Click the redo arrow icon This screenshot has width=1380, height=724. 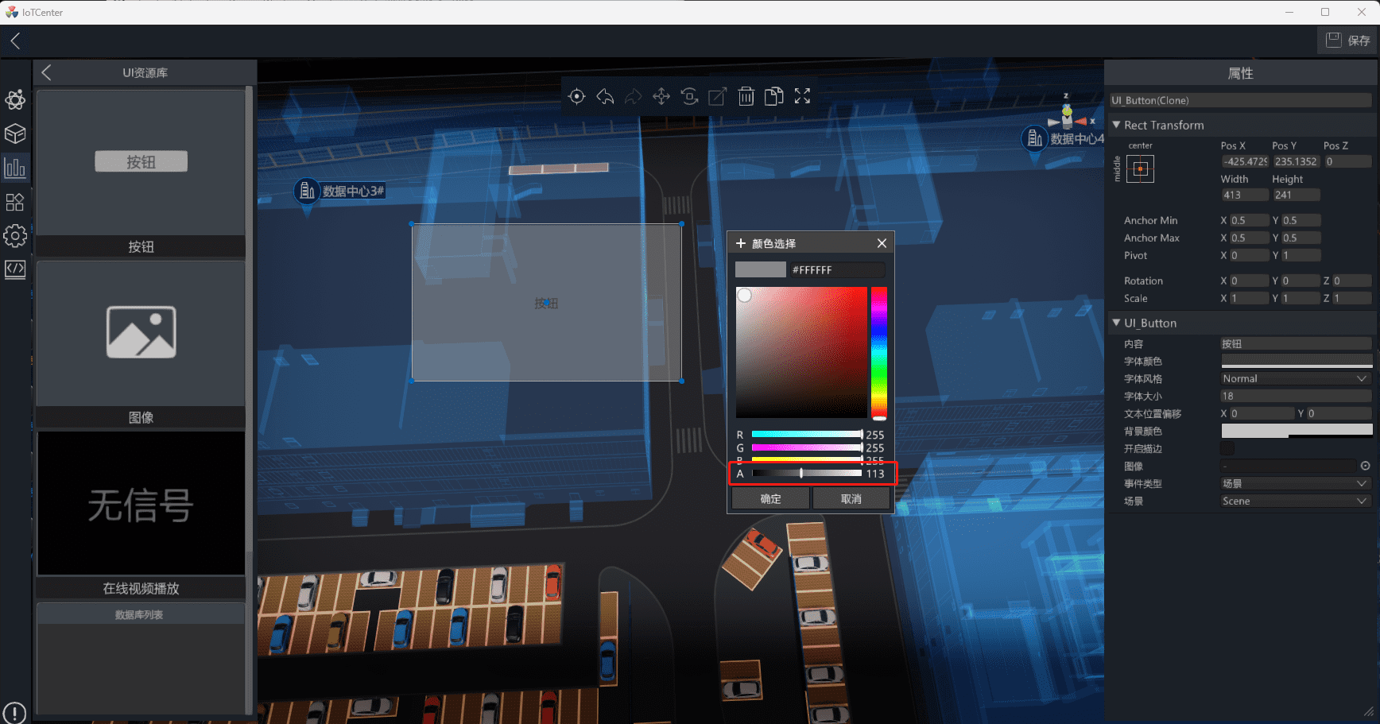tap(634, 97)
